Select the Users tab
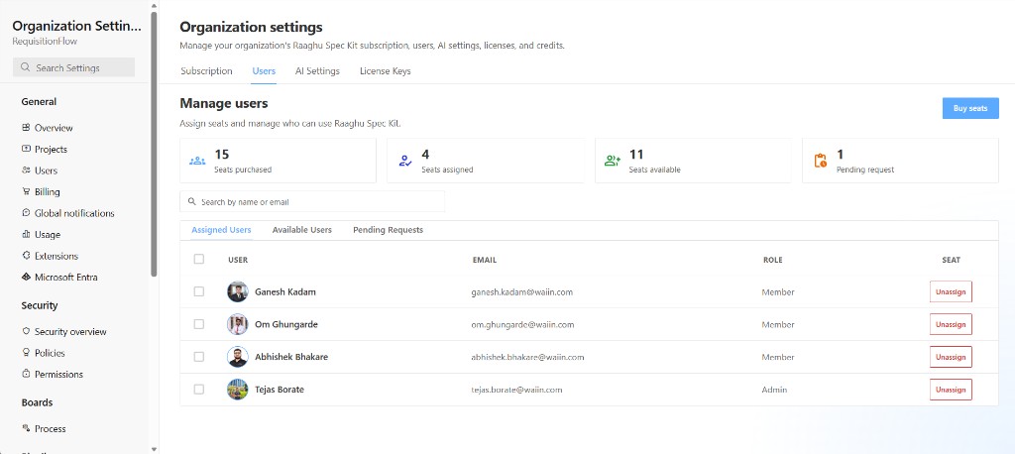Screen dimensions: 1015x454 point(264,71)
